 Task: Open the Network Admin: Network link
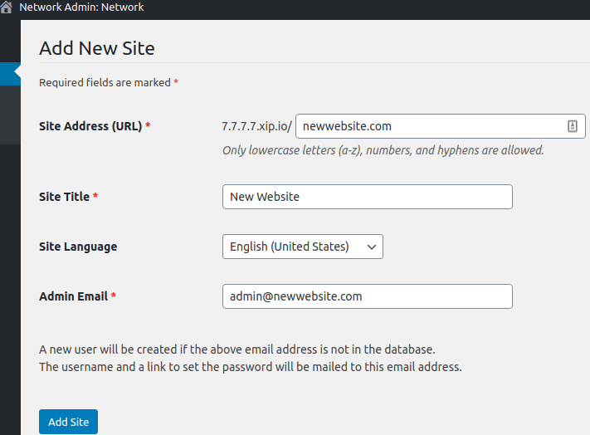click(81, 7)
